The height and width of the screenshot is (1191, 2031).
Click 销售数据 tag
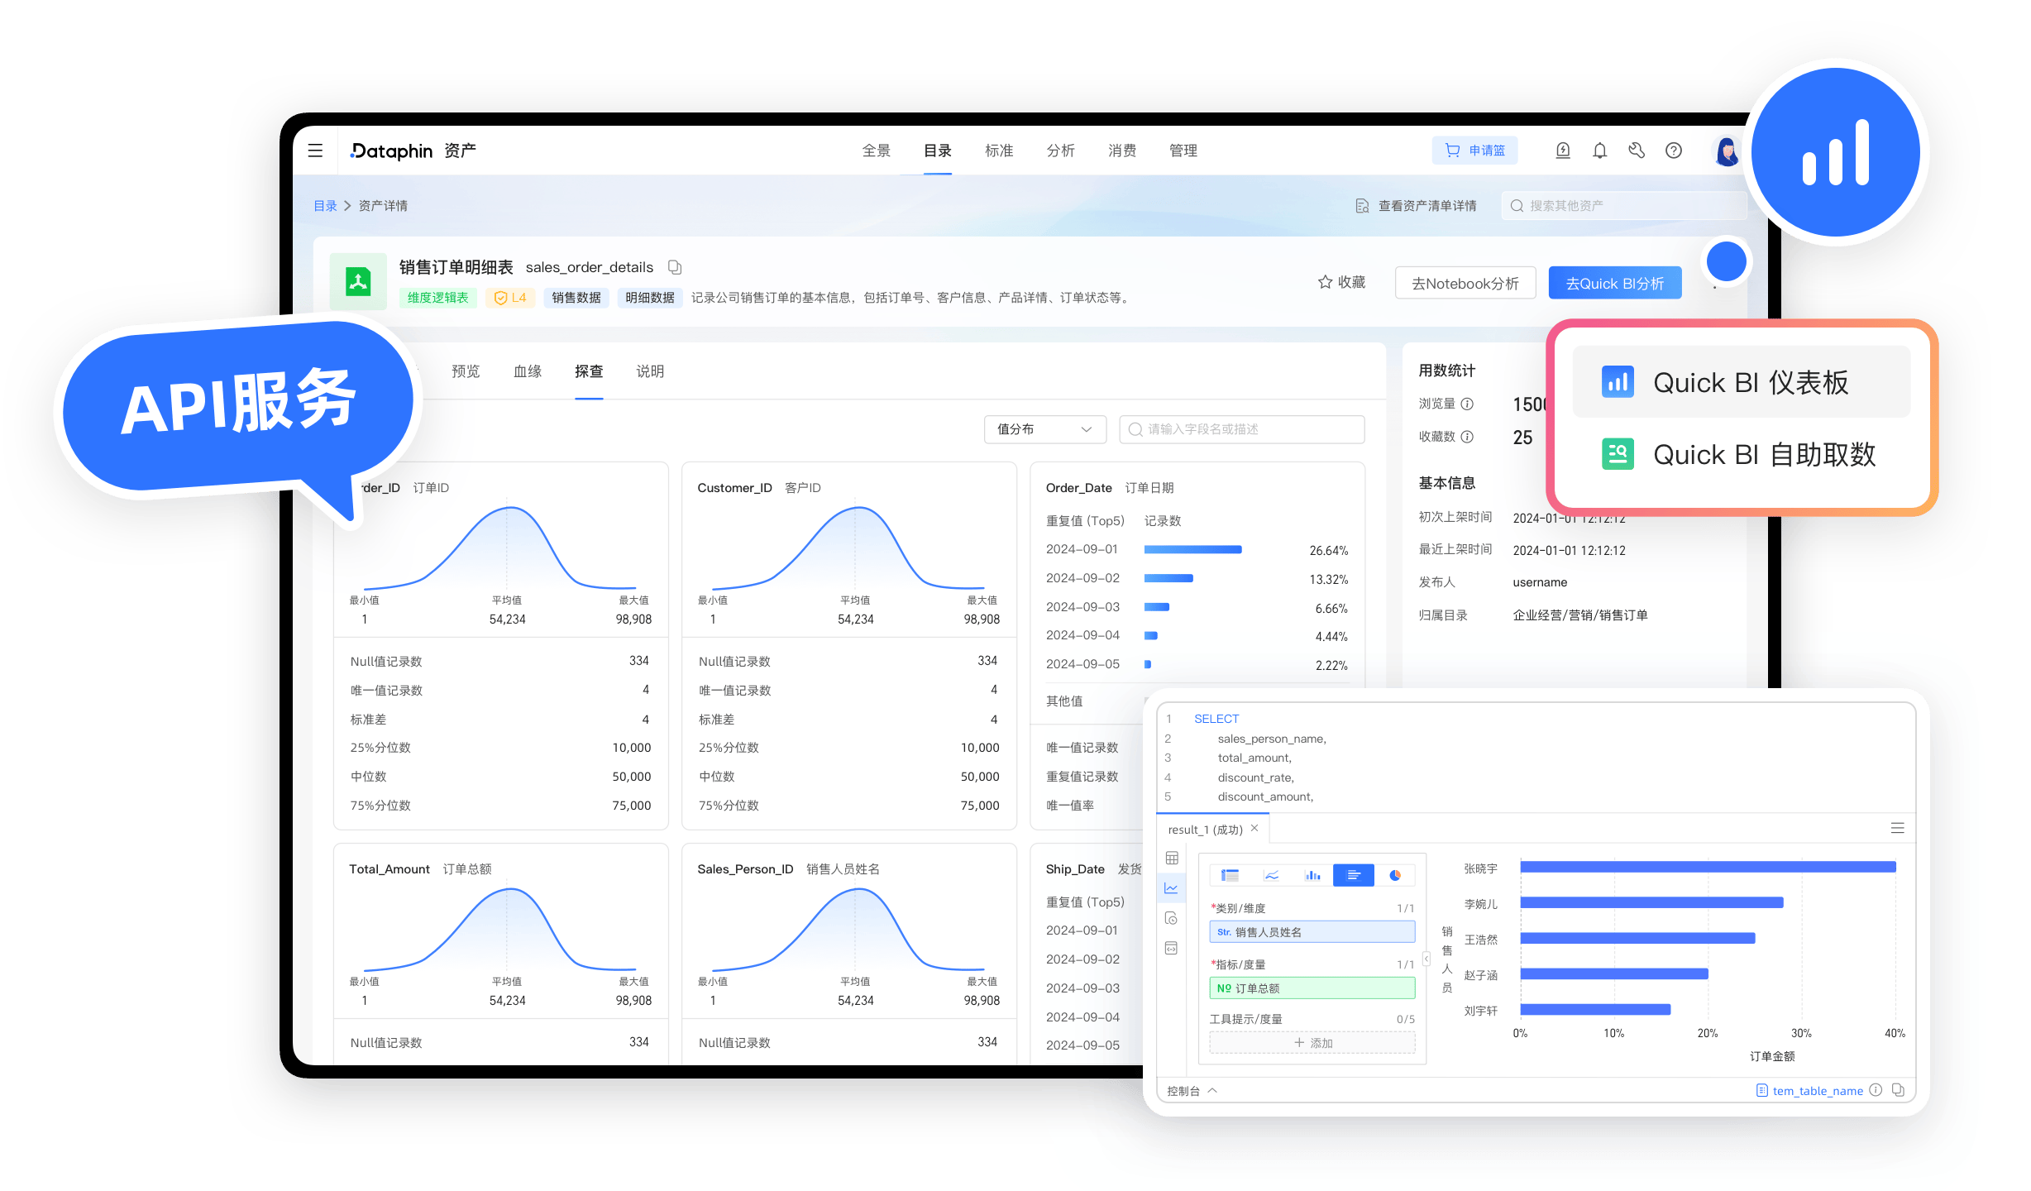tap(576, 298)
